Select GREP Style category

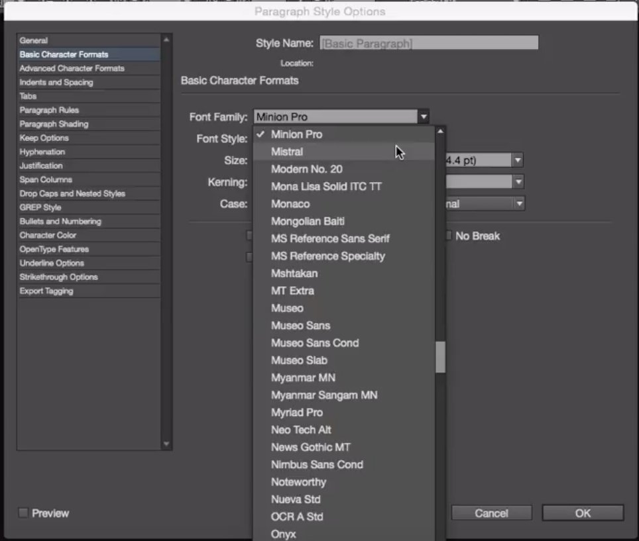(x=89, y=207)
